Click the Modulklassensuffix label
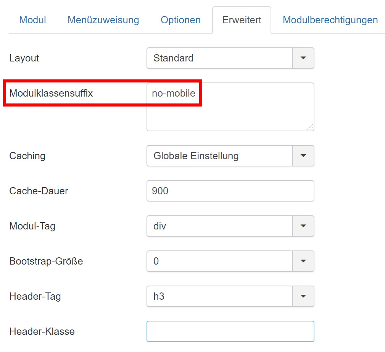This screenshot has width=385, height=352. click(51, 93)
